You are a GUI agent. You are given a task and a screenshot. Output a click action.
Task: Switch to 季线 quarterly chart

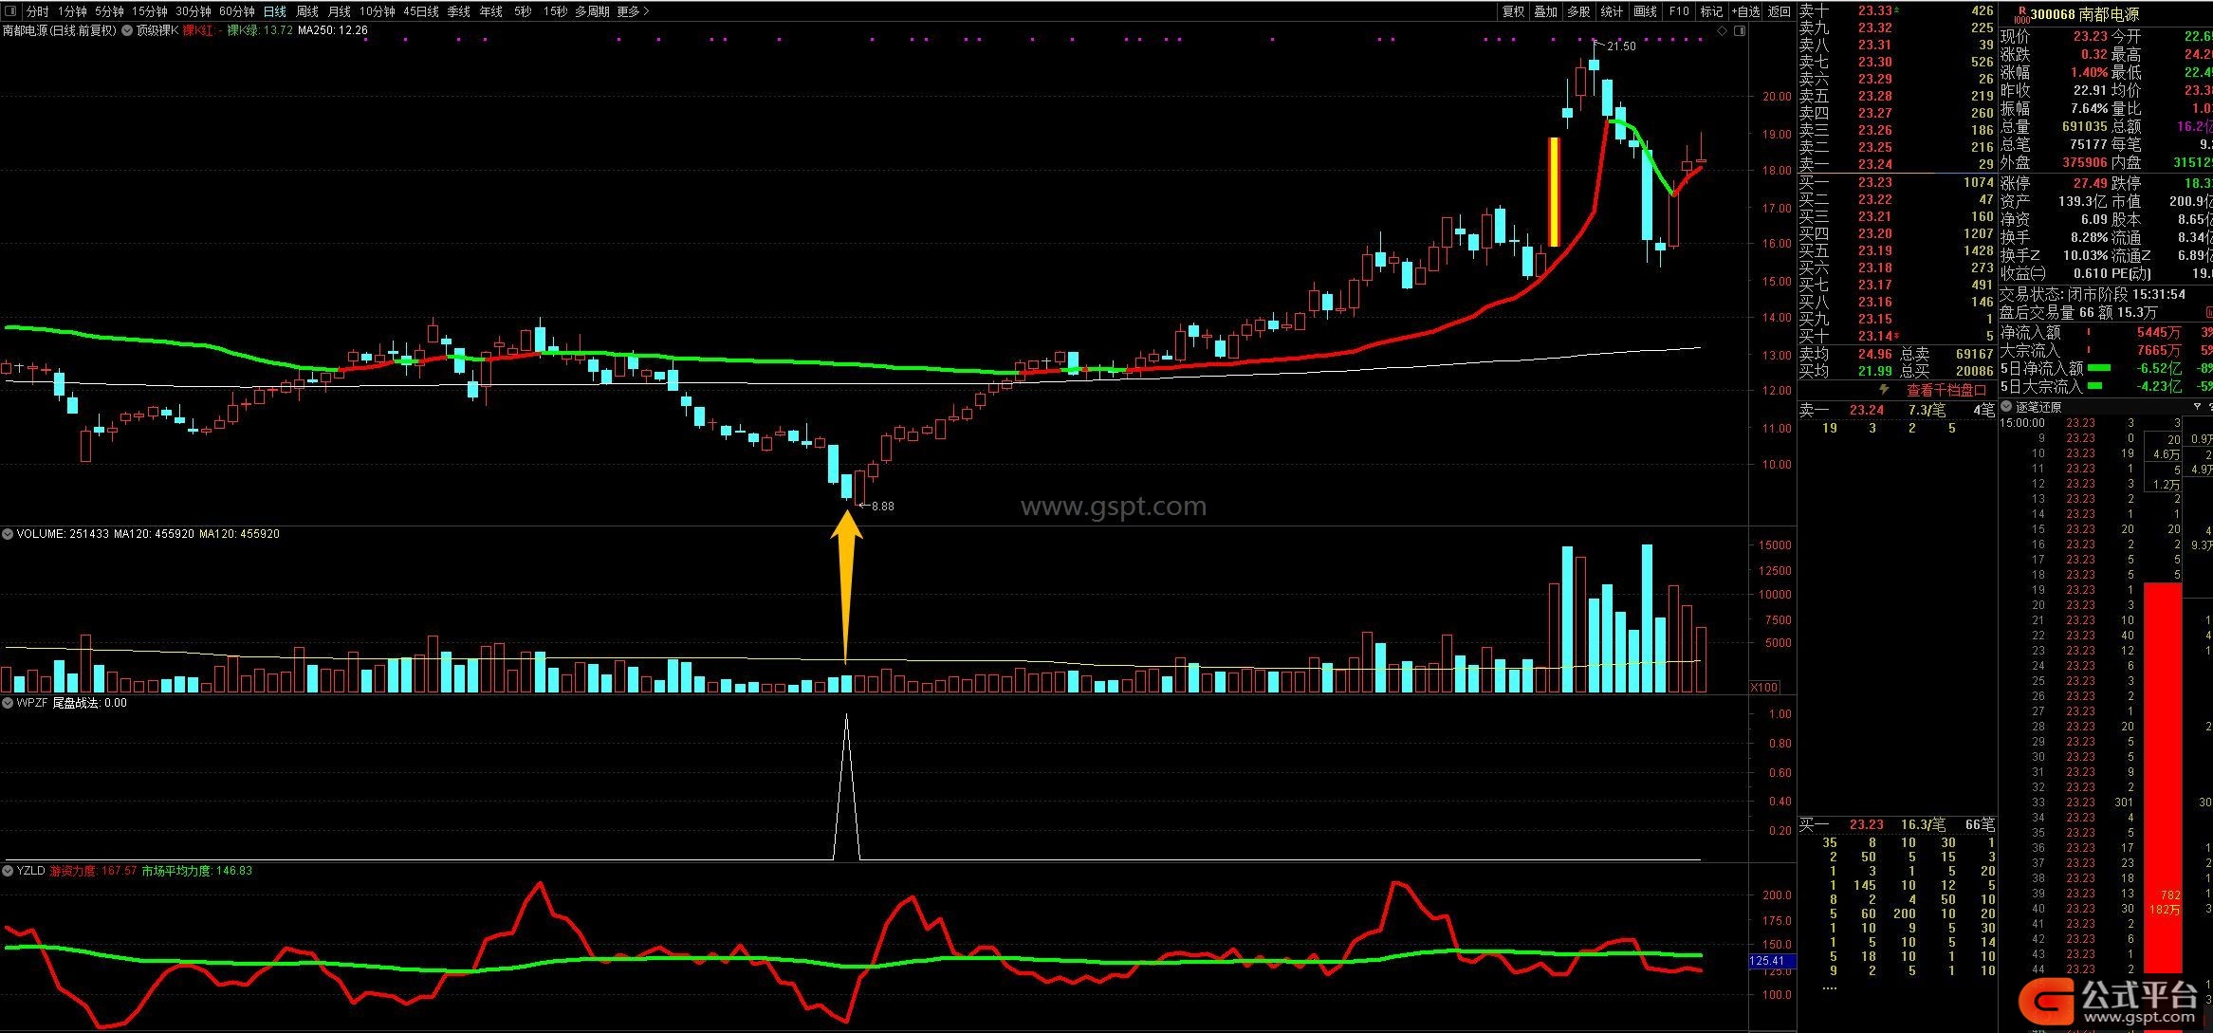(x=459, y=11)
